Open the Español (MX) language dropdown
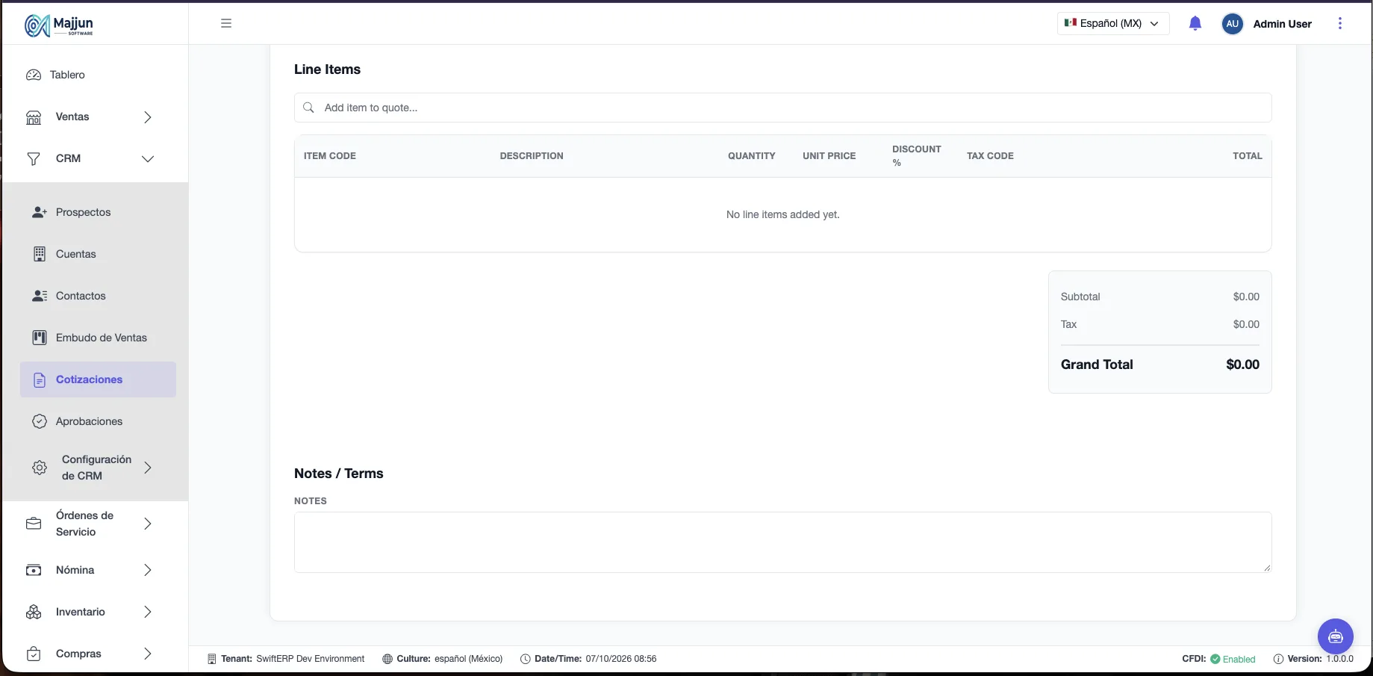Image resolution: width=1373 pixels, height=676 pixels. click(1112, 23)
